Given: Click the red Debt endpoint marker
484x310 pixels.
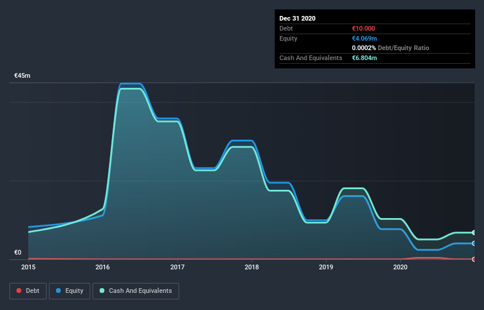Looking at the screenshot, I should click(x=474, y=259).
